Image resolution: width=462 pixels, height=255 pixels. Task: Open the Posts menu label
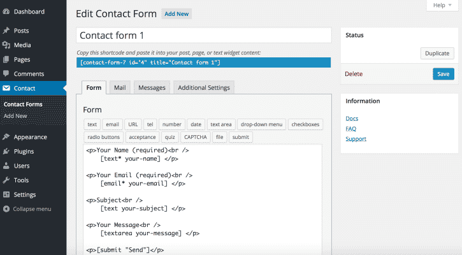[x=21, y=31]
